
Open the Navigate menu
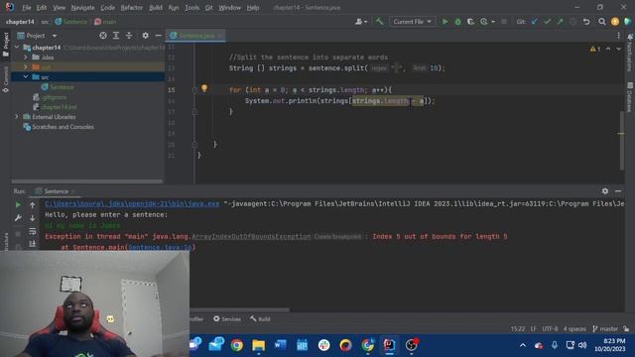(82, 8)
